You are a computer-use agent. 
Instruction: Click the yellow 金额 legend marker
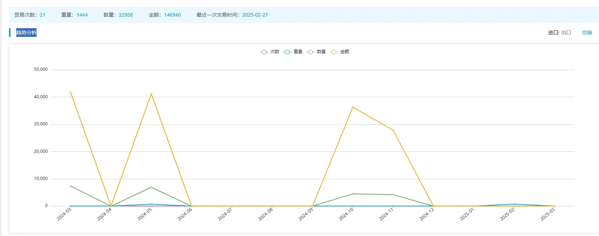(334, 52)
